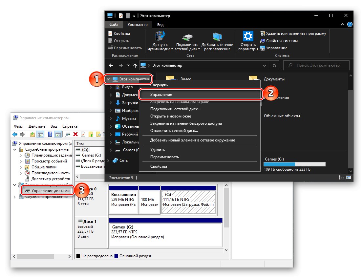Expand the address bar history dropdown

coord(265,65)
